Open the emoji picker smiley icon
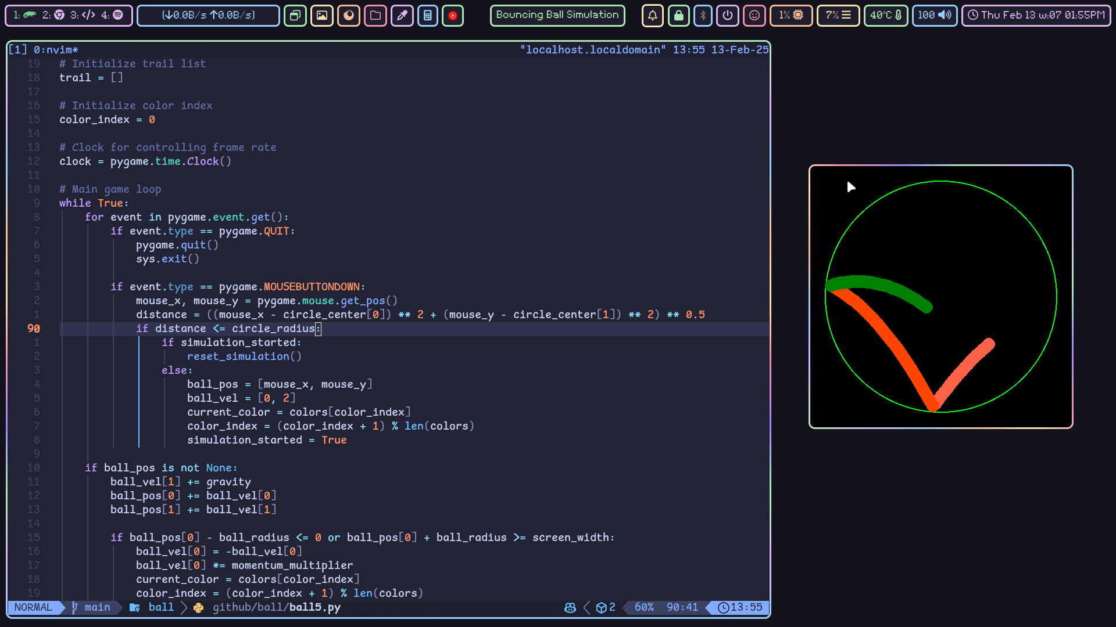Viewport: 1116px width, 627px height. 754,16
